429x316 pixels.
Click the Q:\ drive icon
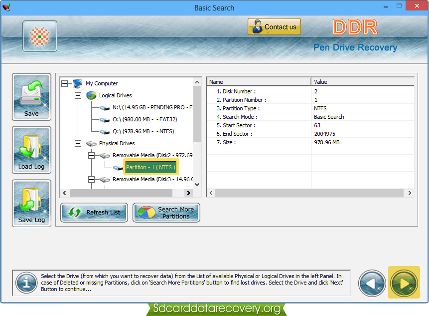click(105, 132)
